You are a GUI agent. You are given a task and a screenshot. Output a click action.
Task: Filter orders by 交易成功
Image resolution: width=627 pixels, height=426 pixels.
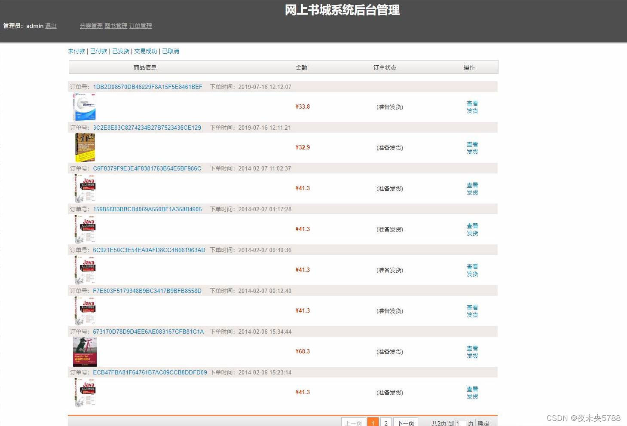point(146,51)
